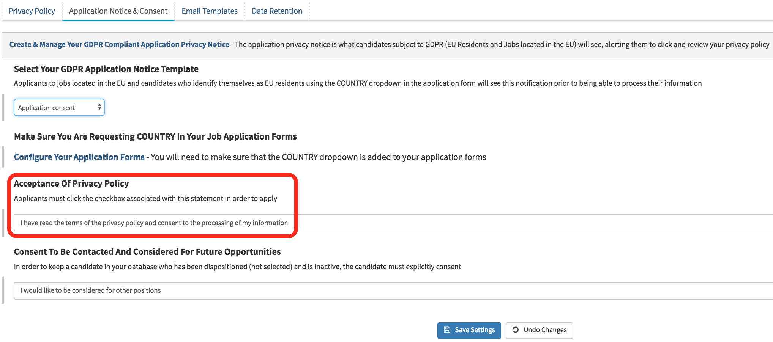Go to the Data Retention tab

pyautogui.click(x=277, y=11)
